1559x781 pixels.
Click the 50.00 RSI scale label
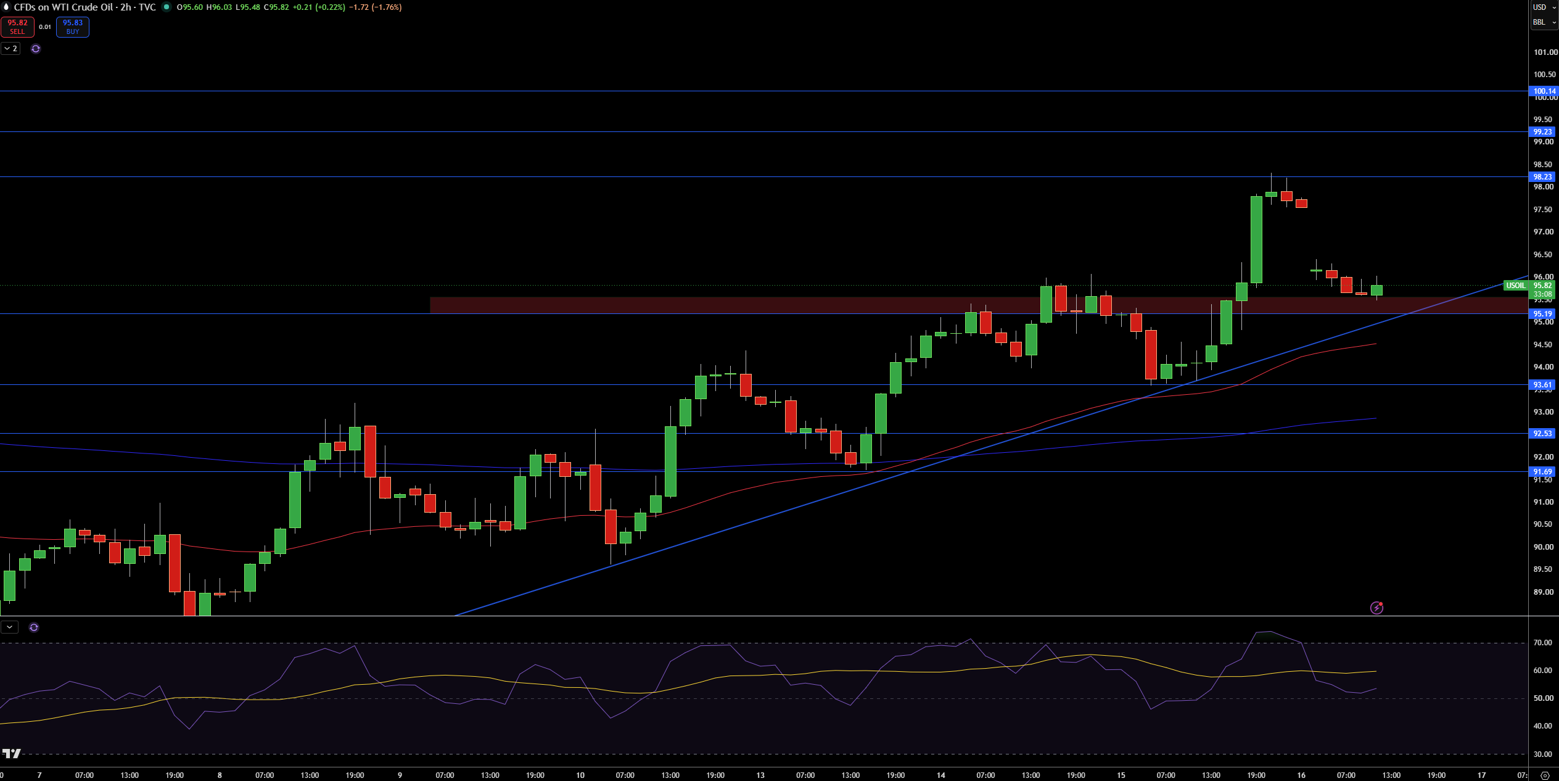click(x=1542, y=698)
